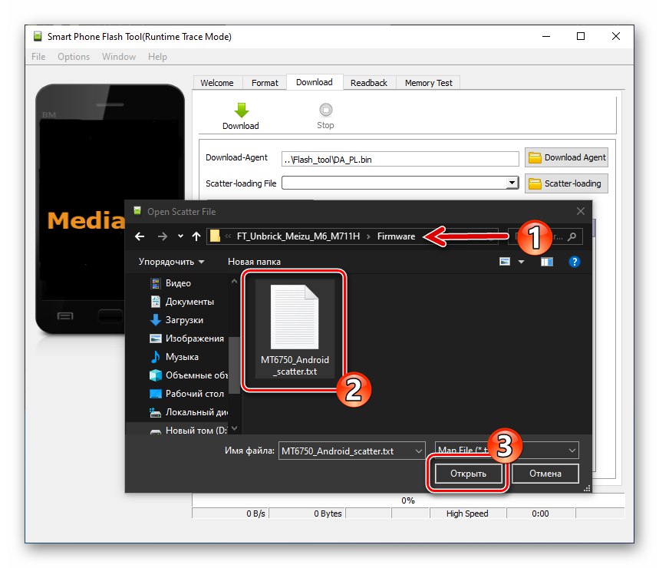Click navigation pane scroll down arrow
The image size is (659, 568).
point(235,428)
